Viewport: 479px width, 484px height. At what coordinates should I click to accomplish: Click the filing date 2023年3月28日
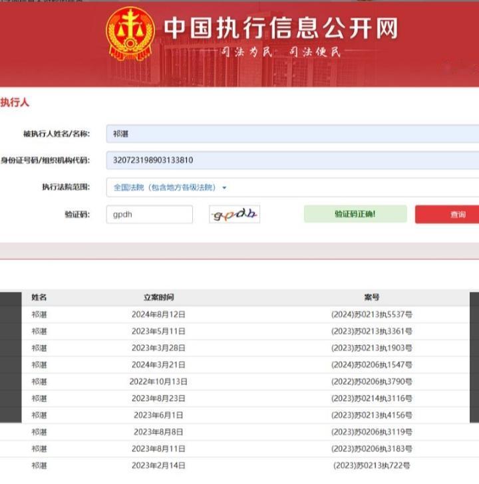click(x=158, y=348)
